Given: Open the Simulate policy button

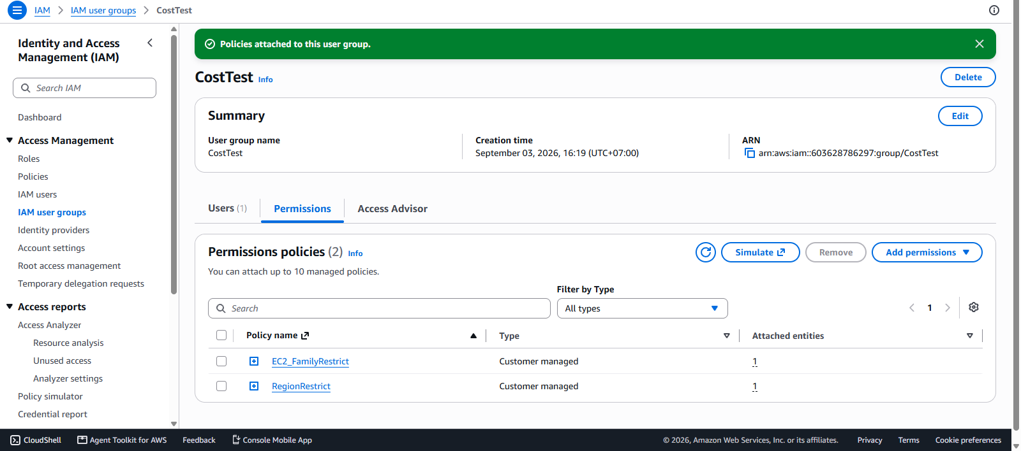Looking at the screenshot, I should (761, 252).
